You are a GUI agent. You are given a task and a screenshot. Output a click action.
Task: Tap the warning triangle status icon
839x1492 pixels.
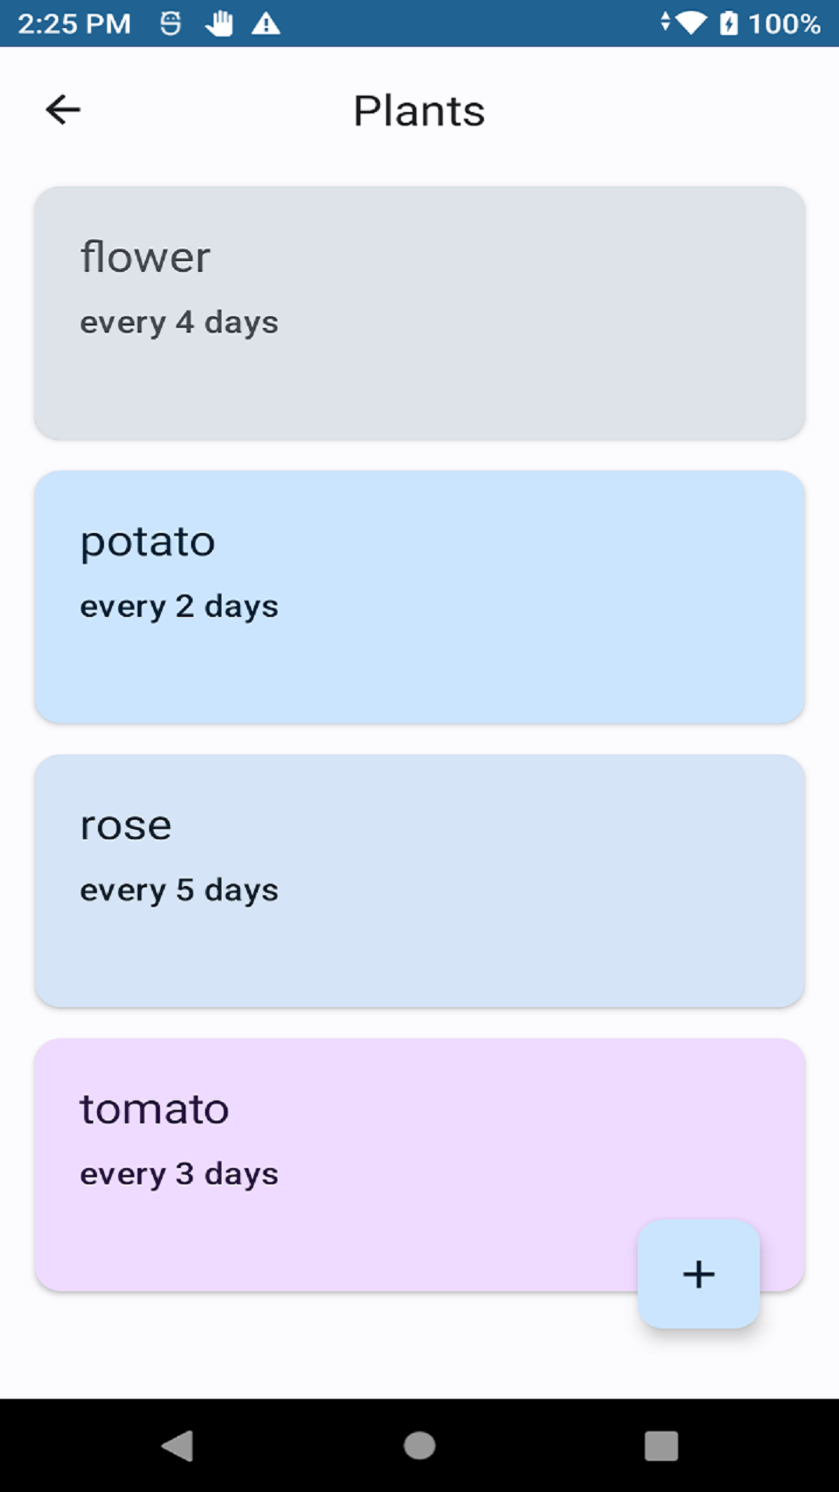click(266, 24)
